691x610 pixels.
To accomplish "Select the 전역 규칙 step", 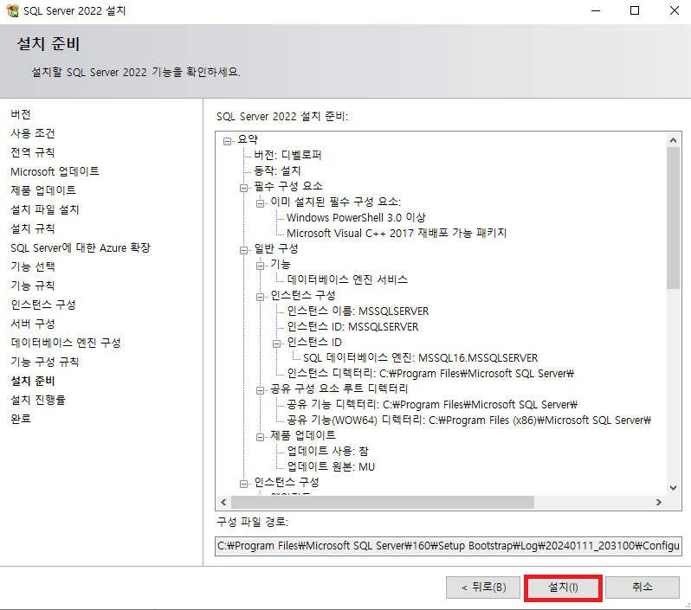I will coord(33,152).
